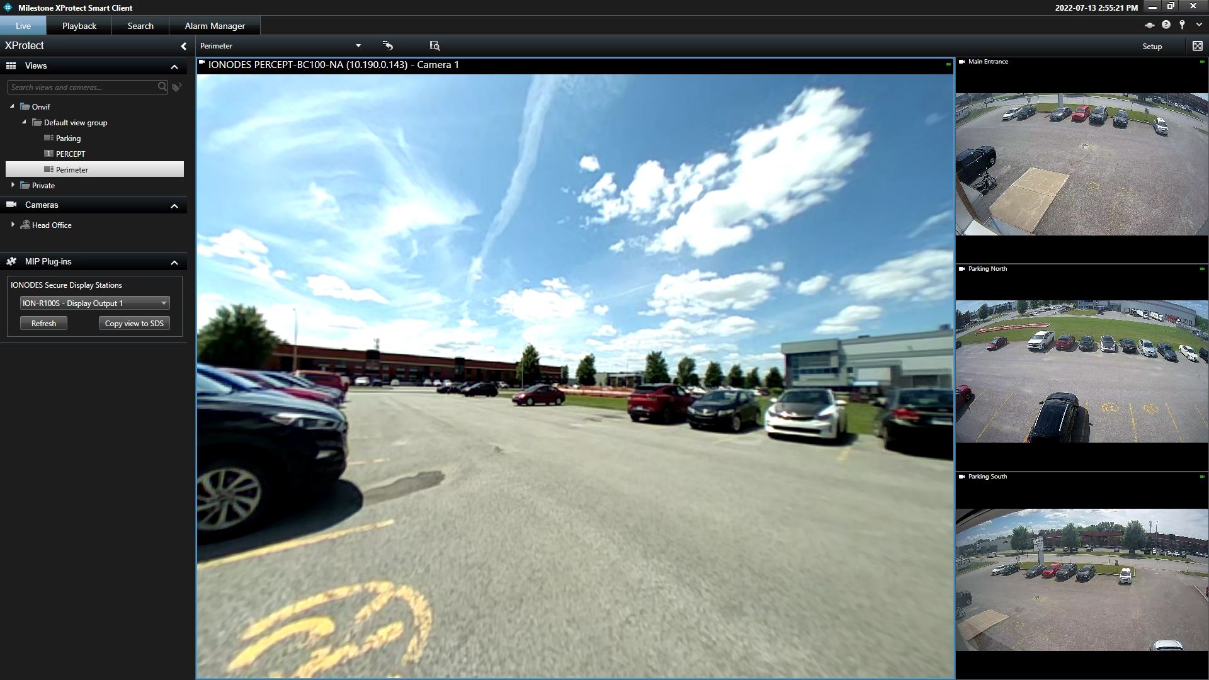
Task: Click the Refresh button
Action: pos(43,323)
